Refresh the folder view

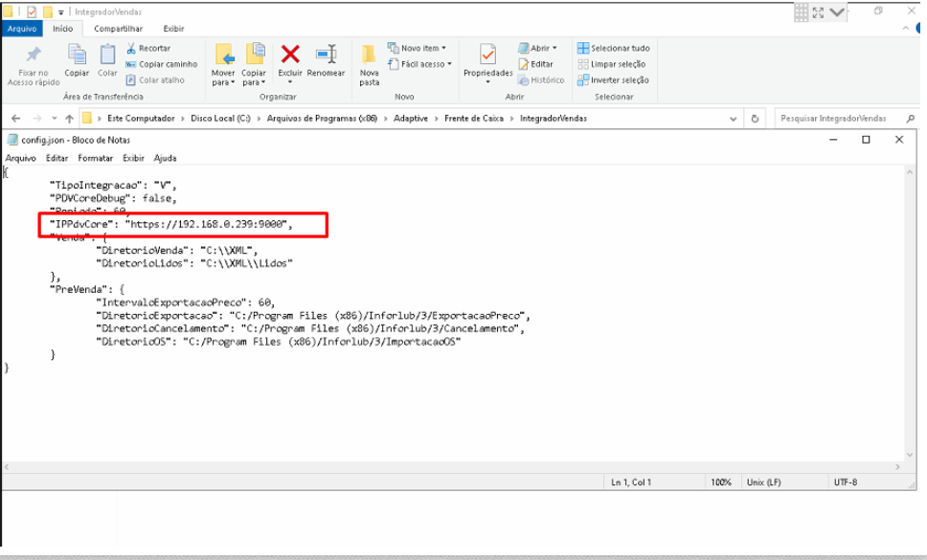755,118
